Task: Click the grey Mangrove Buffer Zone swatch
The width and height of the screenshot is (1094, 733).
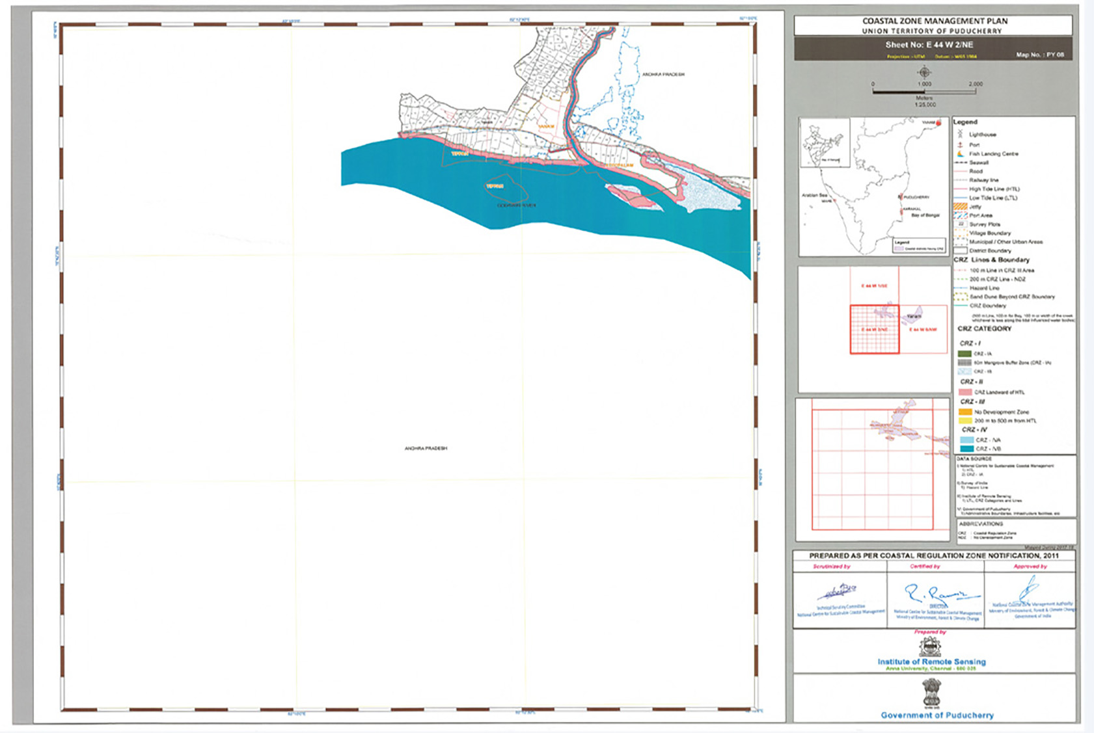Action: click(964, 362)
